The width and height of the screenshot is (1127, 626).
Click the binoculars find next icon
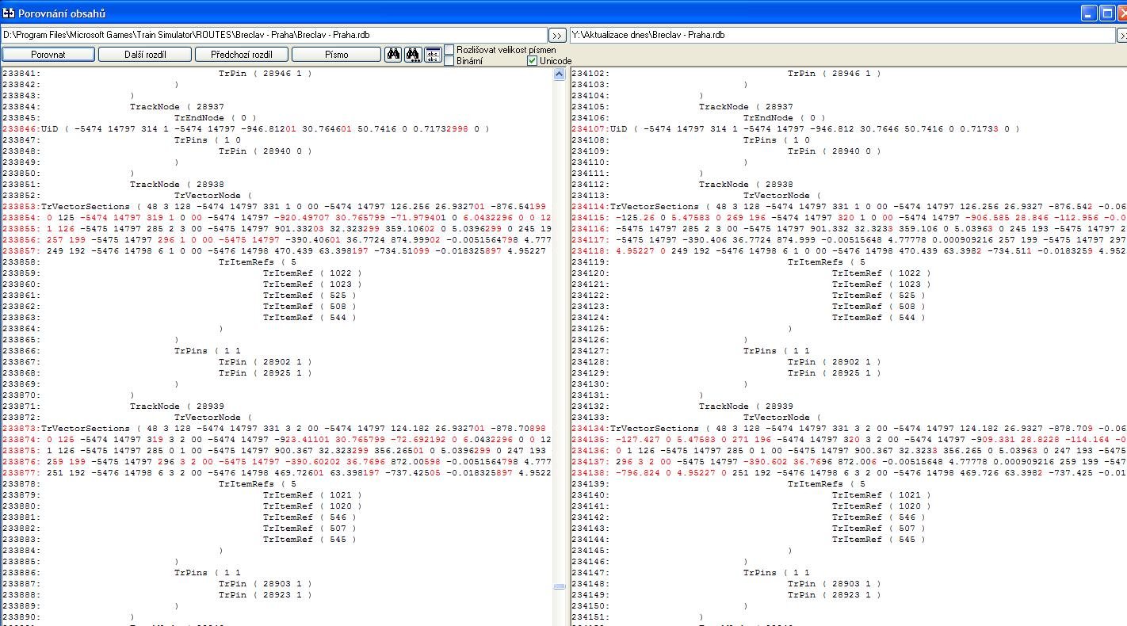pos(413,55)
